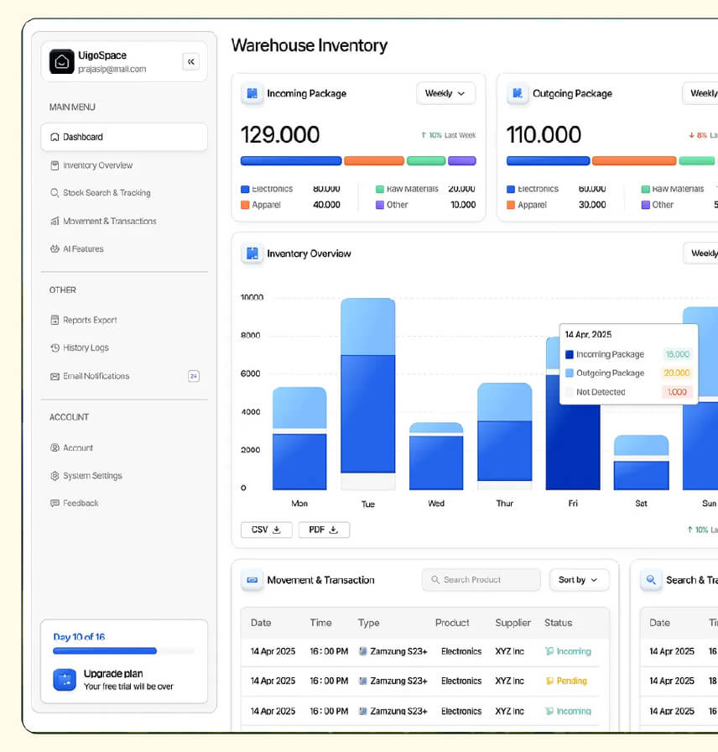
Task: Collapse the sidebar using the chevron button
Action: pos(191,61)
